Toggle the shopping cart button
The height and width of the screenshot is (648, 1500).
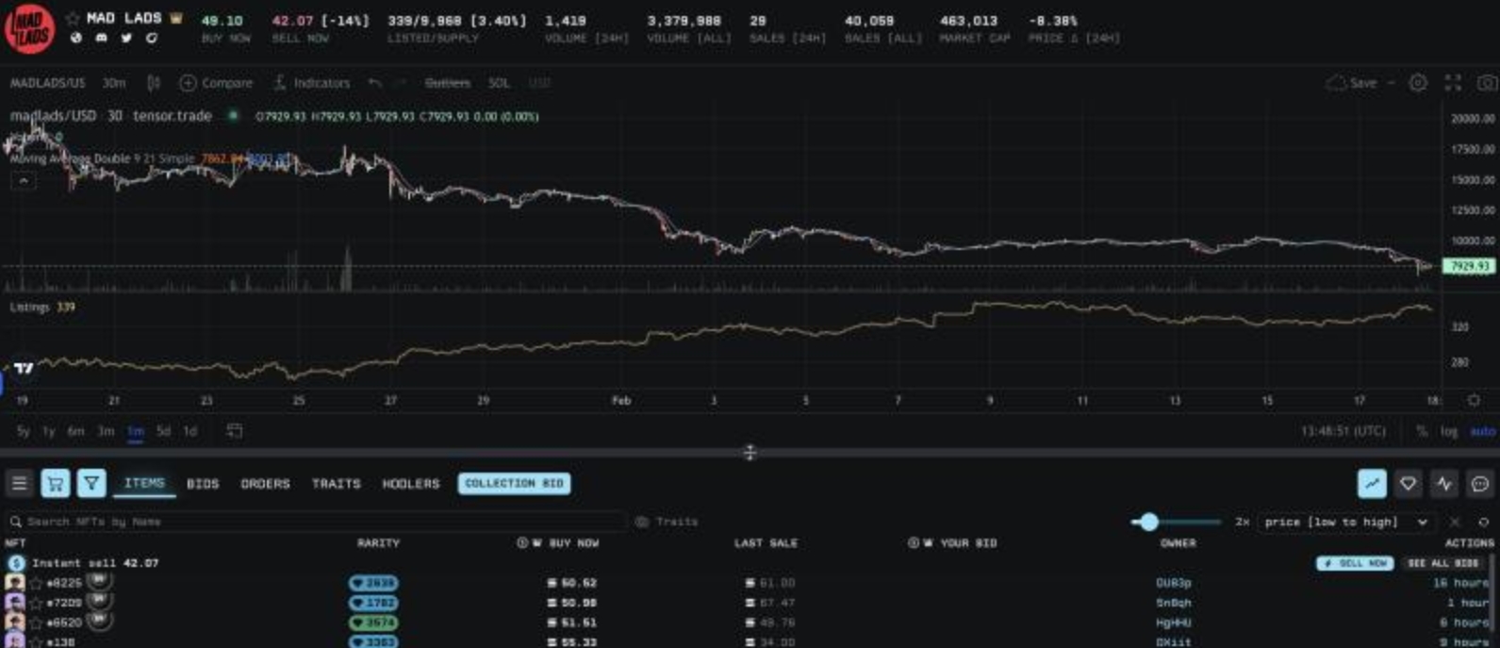pyautogui.click(x=56, y=484)
